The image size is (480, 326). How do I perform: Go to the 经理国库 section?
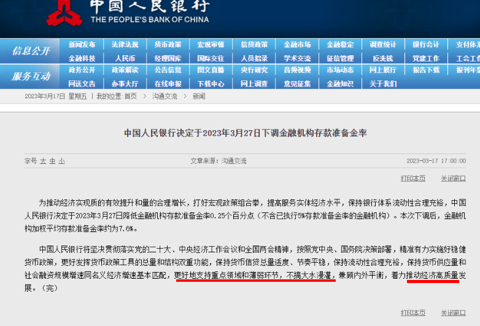[168, 58]
